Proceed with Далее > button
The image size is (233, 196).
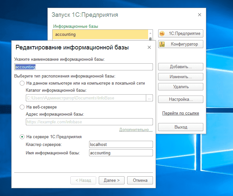[x=112, y=181]
